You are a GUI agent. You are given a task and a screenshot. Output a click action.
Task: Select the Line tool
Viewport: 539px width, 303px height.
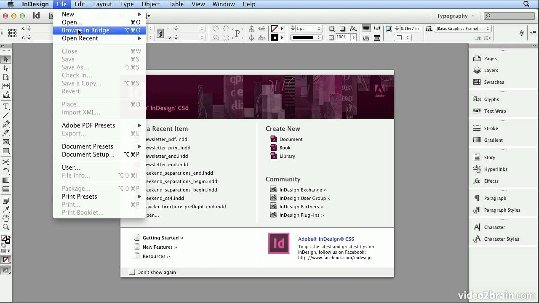point(6,115)
